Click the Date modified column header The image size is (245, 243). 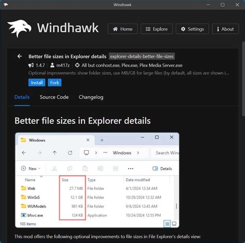[x=138, y=180]
